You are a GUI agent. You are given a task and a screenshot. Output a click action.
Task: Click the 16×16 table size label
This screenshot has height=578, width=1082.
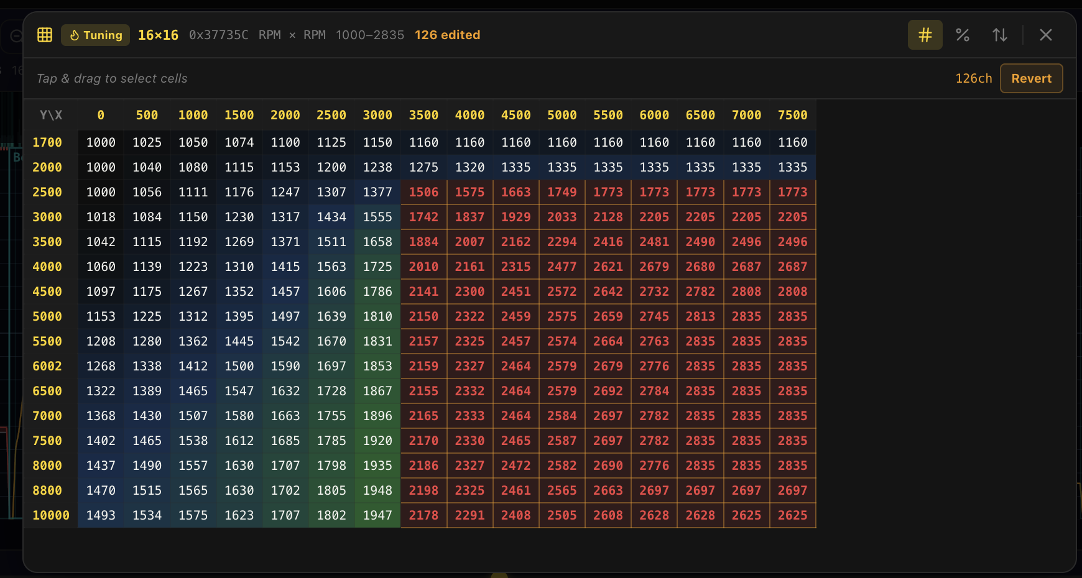(x=158, y=35)
